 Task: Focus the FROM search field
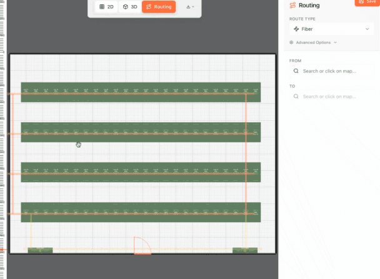331,71
